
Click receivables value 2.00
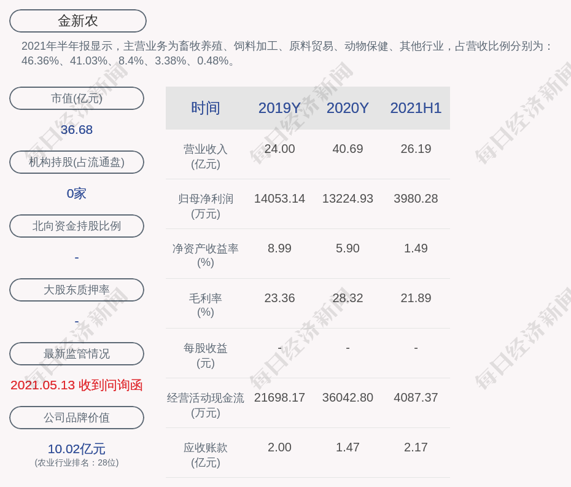pos(279,447)
